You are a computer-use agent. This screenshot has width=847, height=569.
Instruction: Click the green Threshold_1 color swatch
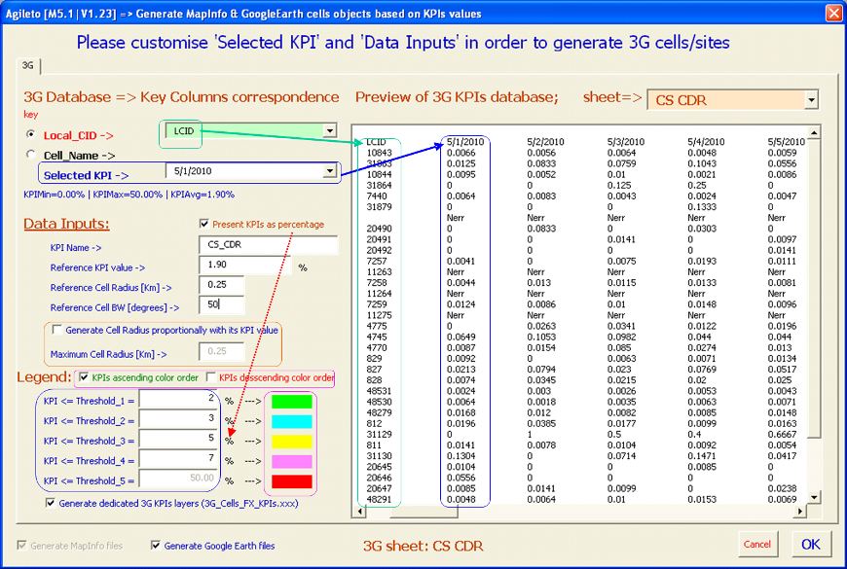coord(292,399)
